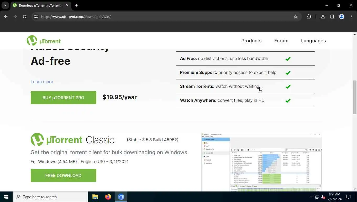The width and height of the screenshot is (357, 202).
Task: Click the Premium Support feature text
Action: (x=228, y=72)
